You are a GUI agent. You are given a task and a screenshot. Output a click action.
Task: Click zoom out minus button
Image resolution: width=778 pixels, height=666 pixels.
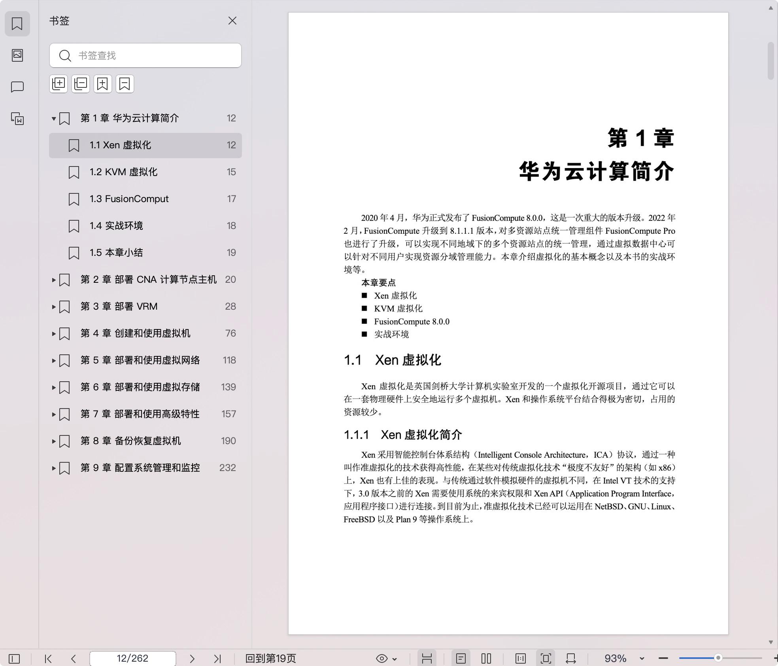(663, 658)
